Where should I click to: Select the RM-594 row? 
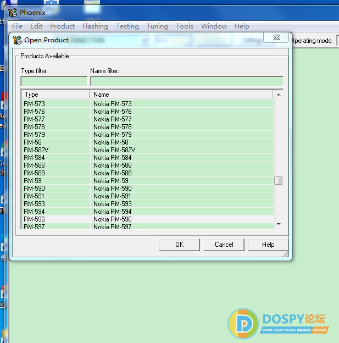point(147,211)
